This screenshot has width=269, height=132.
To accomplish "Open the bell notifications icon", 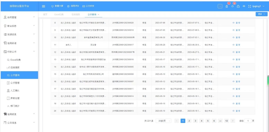I will pos(232,6).
